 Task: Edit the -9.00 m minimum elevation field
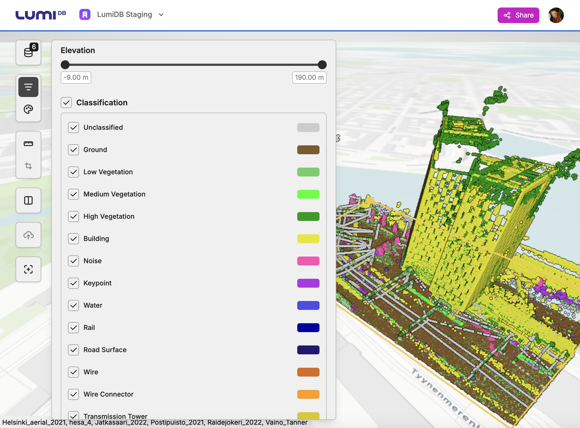click(x=76, y=78)
